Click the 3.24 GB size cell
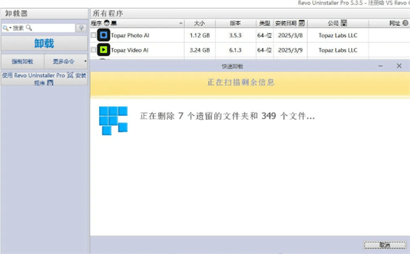410x254 pixels. [x=200, y=50]
